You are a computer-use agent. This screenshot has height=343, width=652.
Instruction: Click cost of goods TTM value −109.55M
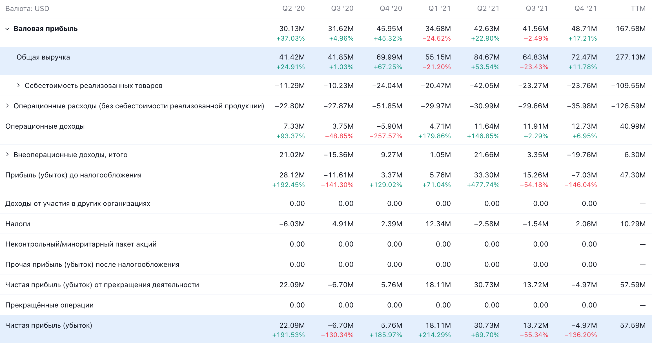(x=628, y=86)
